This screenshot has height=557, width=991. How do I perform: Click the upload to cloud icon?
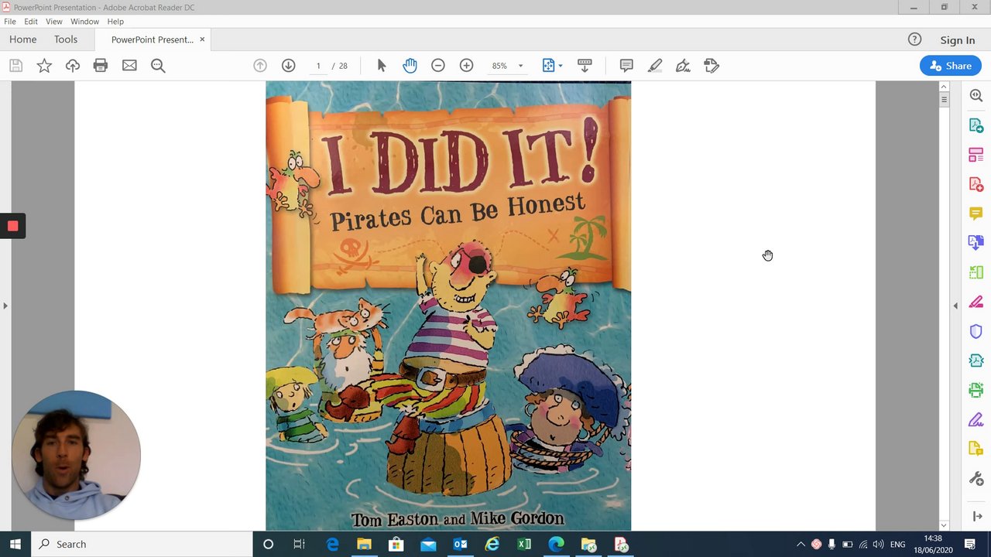point(73,66)
